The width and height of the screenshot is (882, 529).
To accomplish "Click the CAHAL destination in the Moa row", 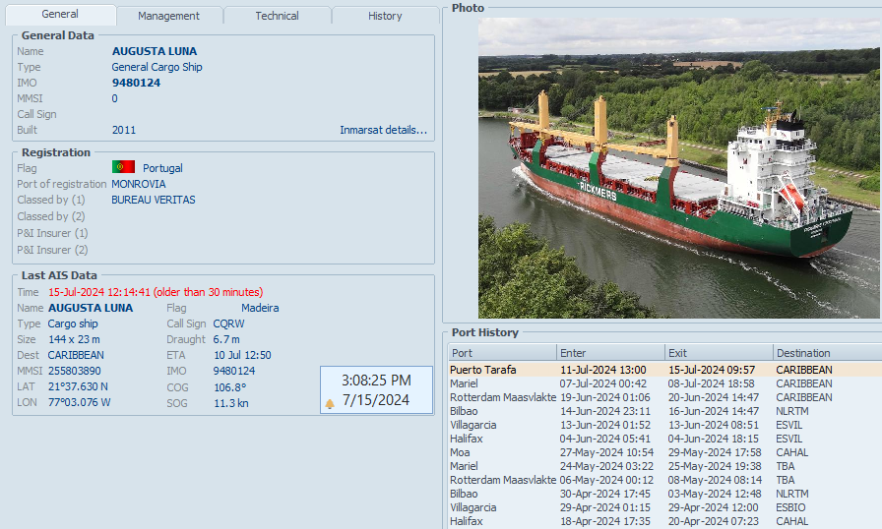I will click(792, 452).
